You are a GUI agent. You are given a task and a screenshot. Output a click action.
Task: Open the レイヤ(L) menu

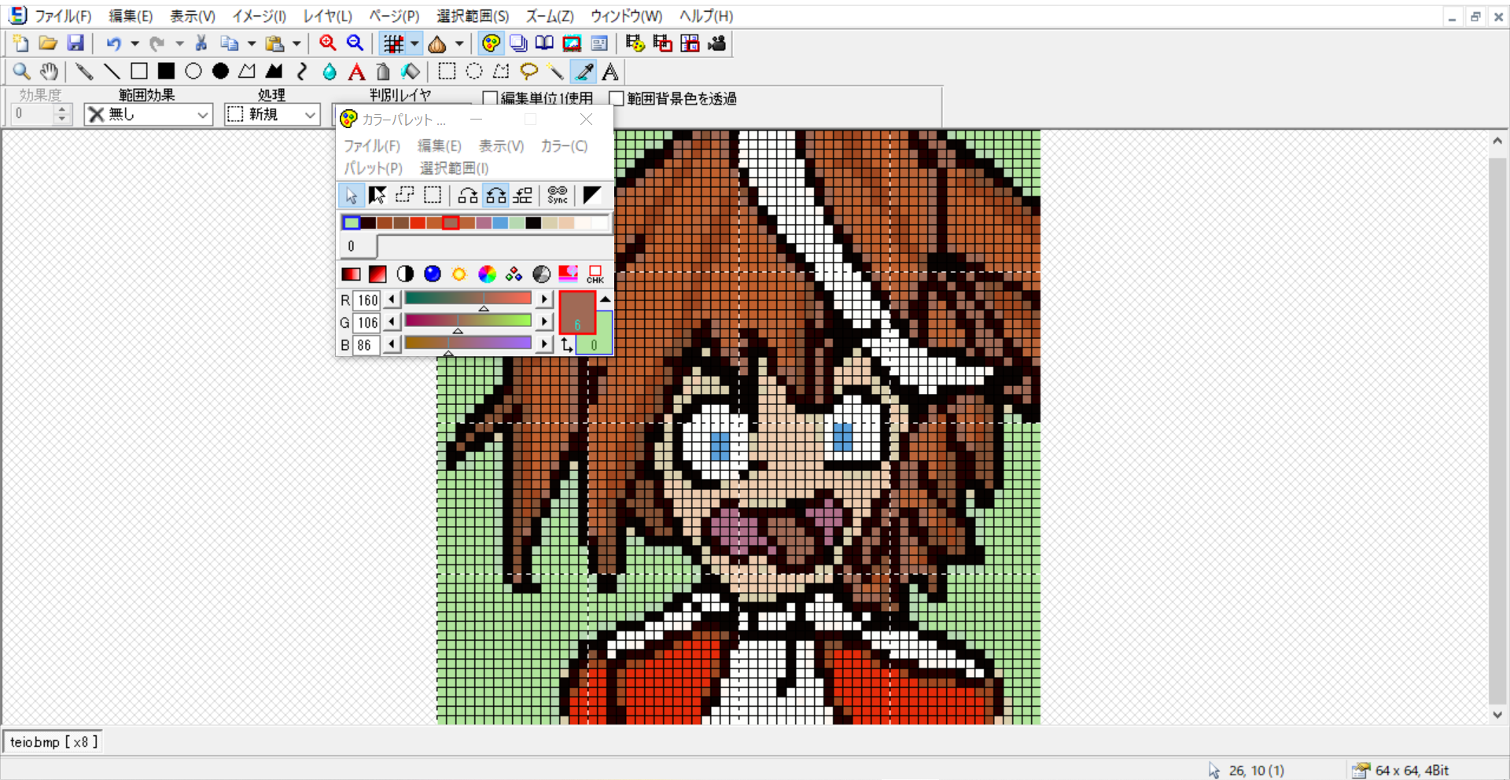pyautogui.click(x=327, y=16)
